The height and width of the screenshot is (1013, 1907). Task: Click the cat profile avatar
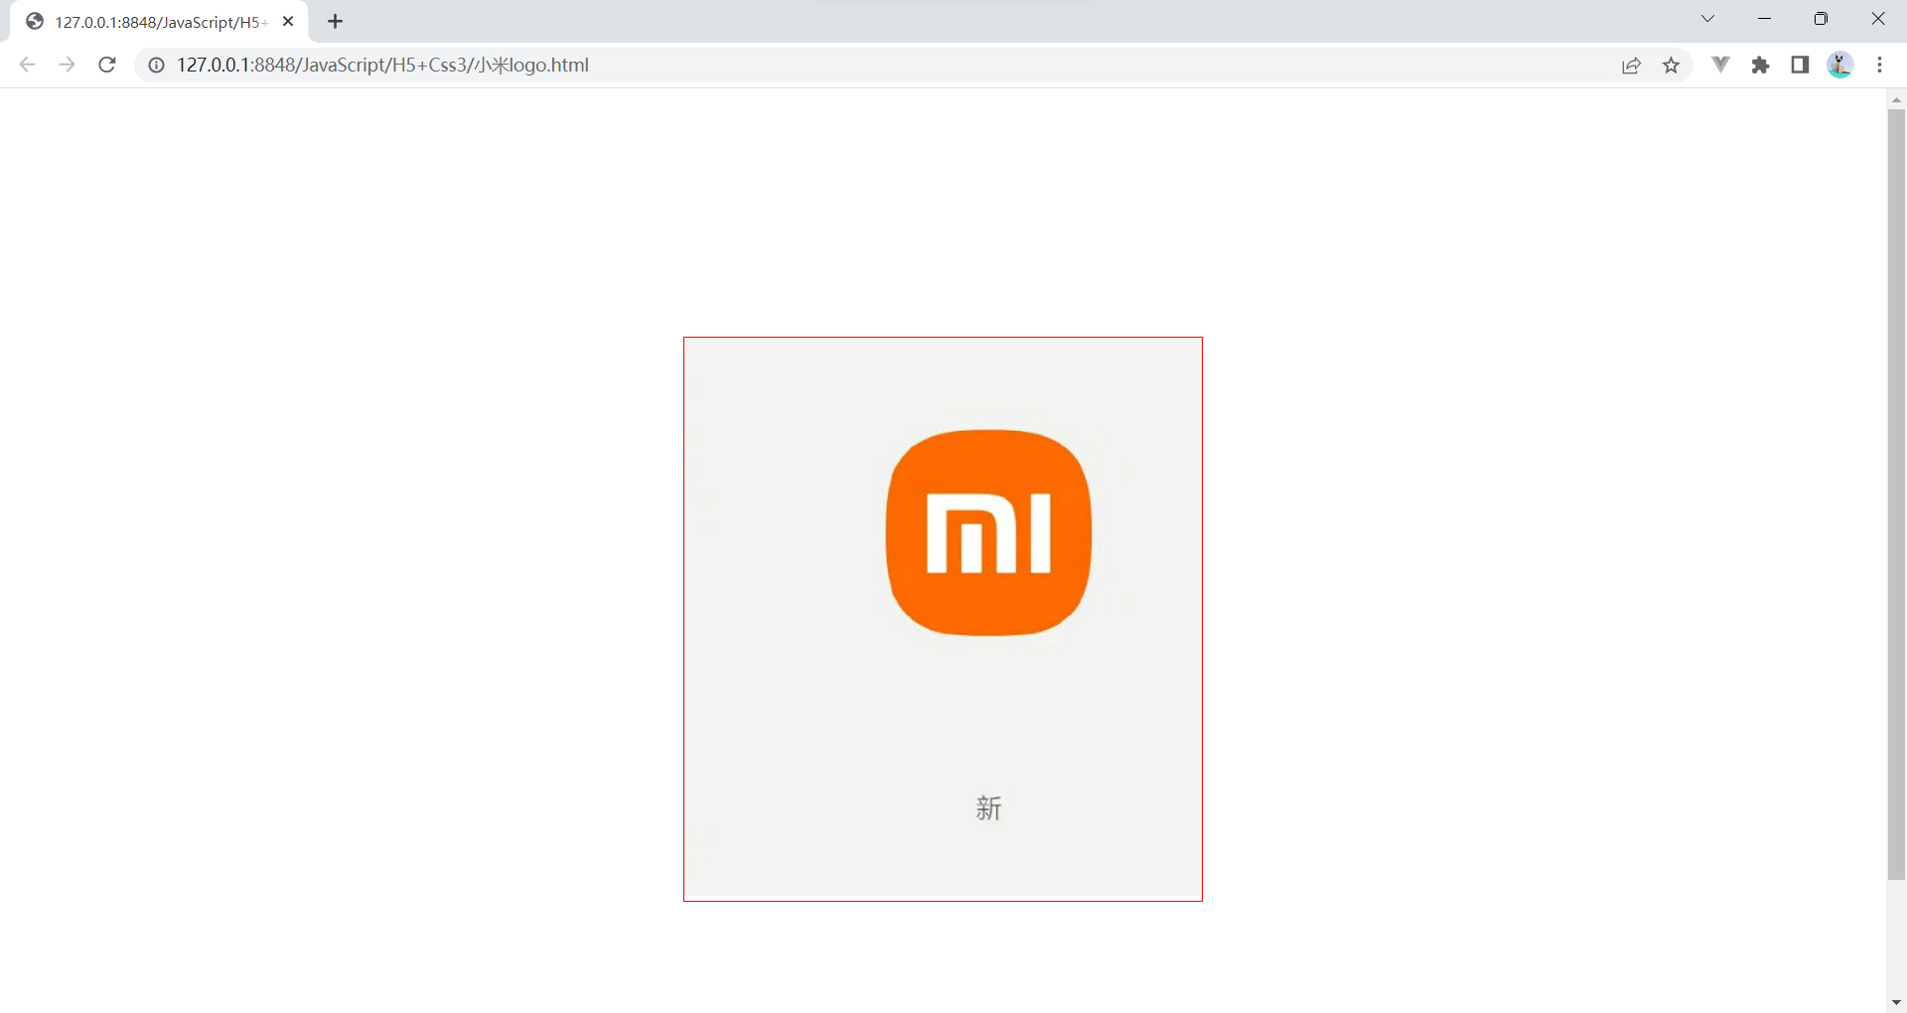[x=1841, y=65]
